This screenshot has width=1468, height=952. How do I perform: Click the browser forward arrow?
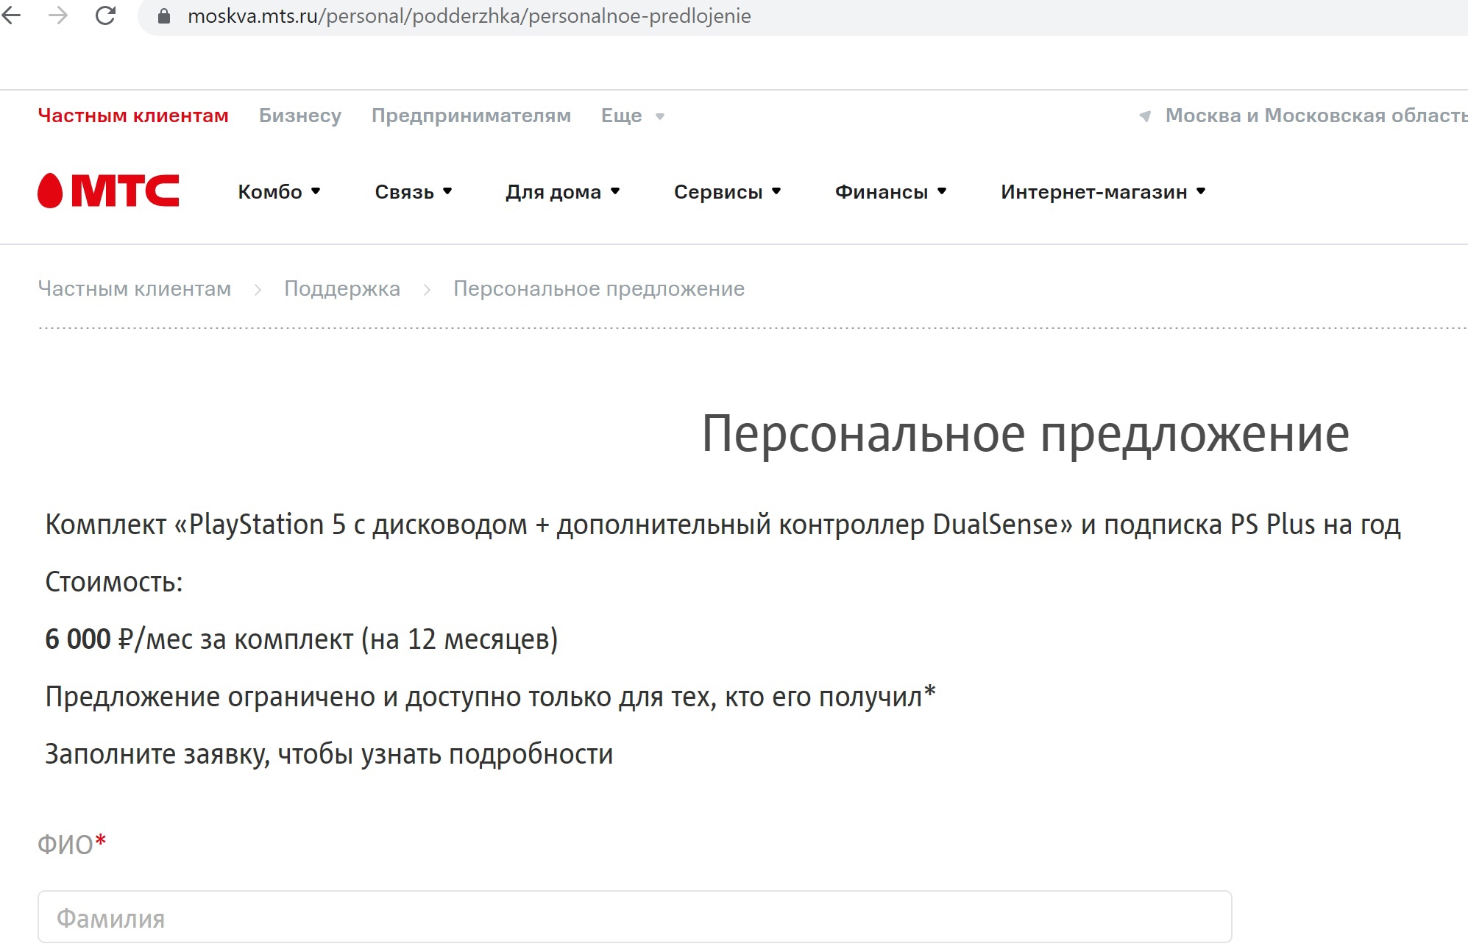tap(57, 15)
